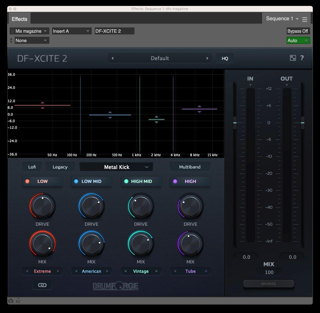Viewport: 320px width, 313px height.
Task: Click the LOW band DRIVE knob
Action: (42, 206)
